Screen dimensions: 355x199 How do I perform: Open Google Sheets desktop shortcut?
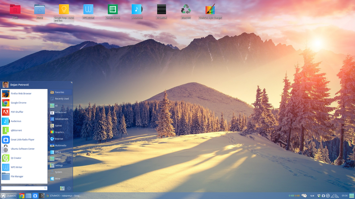[x=112, y=10]
